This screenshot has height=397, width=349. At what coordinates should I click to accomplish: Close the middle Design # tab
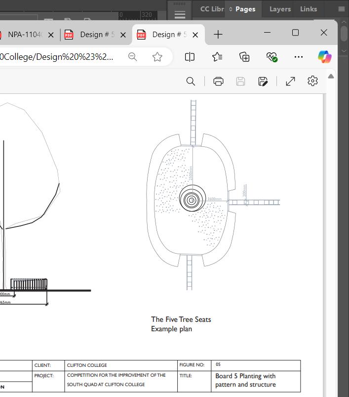point(123,35)
